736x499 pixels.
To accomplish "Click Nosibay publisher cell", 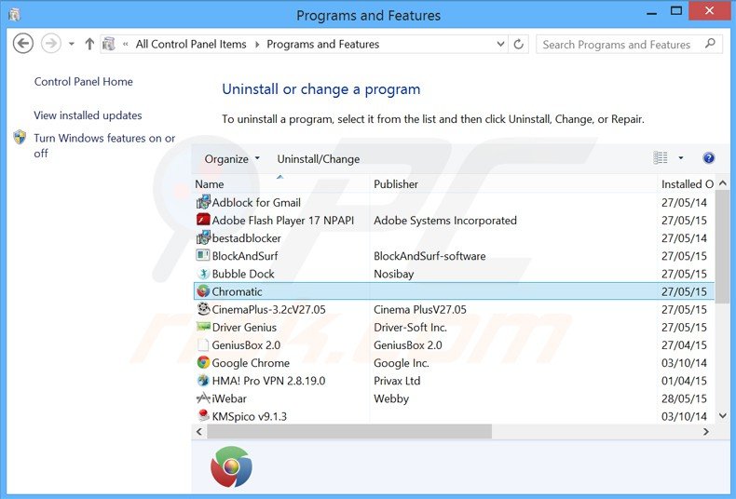I will [393, 274].
